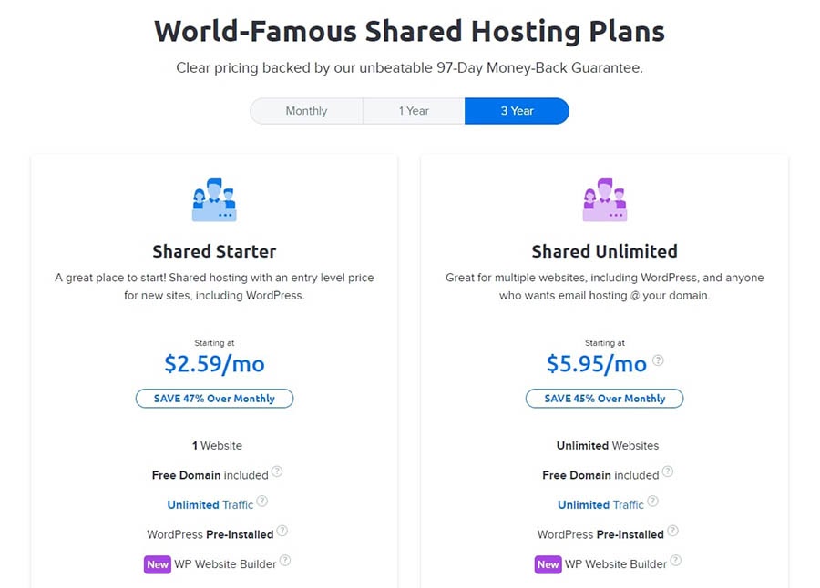
Task: Select the 1 Year billing tab
Action: 414,111
